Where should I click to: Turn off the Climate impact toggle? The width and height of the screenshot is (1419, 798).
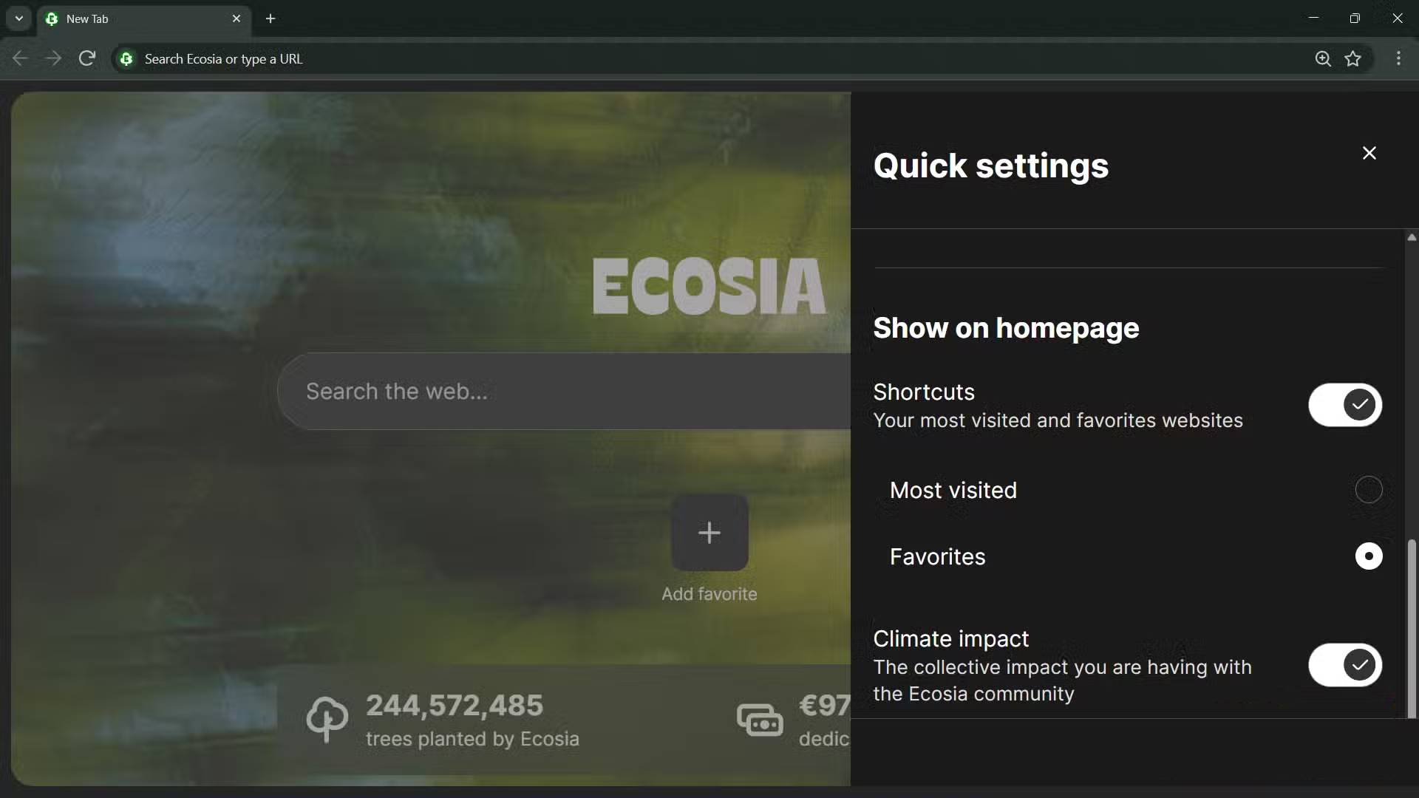[x=1344, y=664]
